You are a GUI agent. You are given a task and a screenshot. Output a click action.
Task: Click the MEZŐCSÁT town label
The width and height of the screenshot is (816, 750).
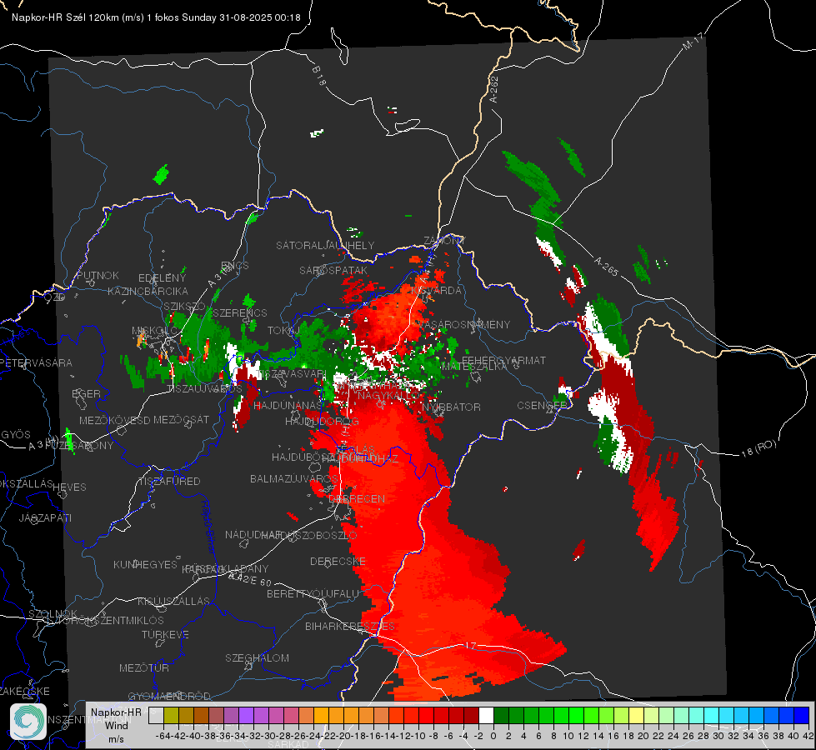coord(181,419)
